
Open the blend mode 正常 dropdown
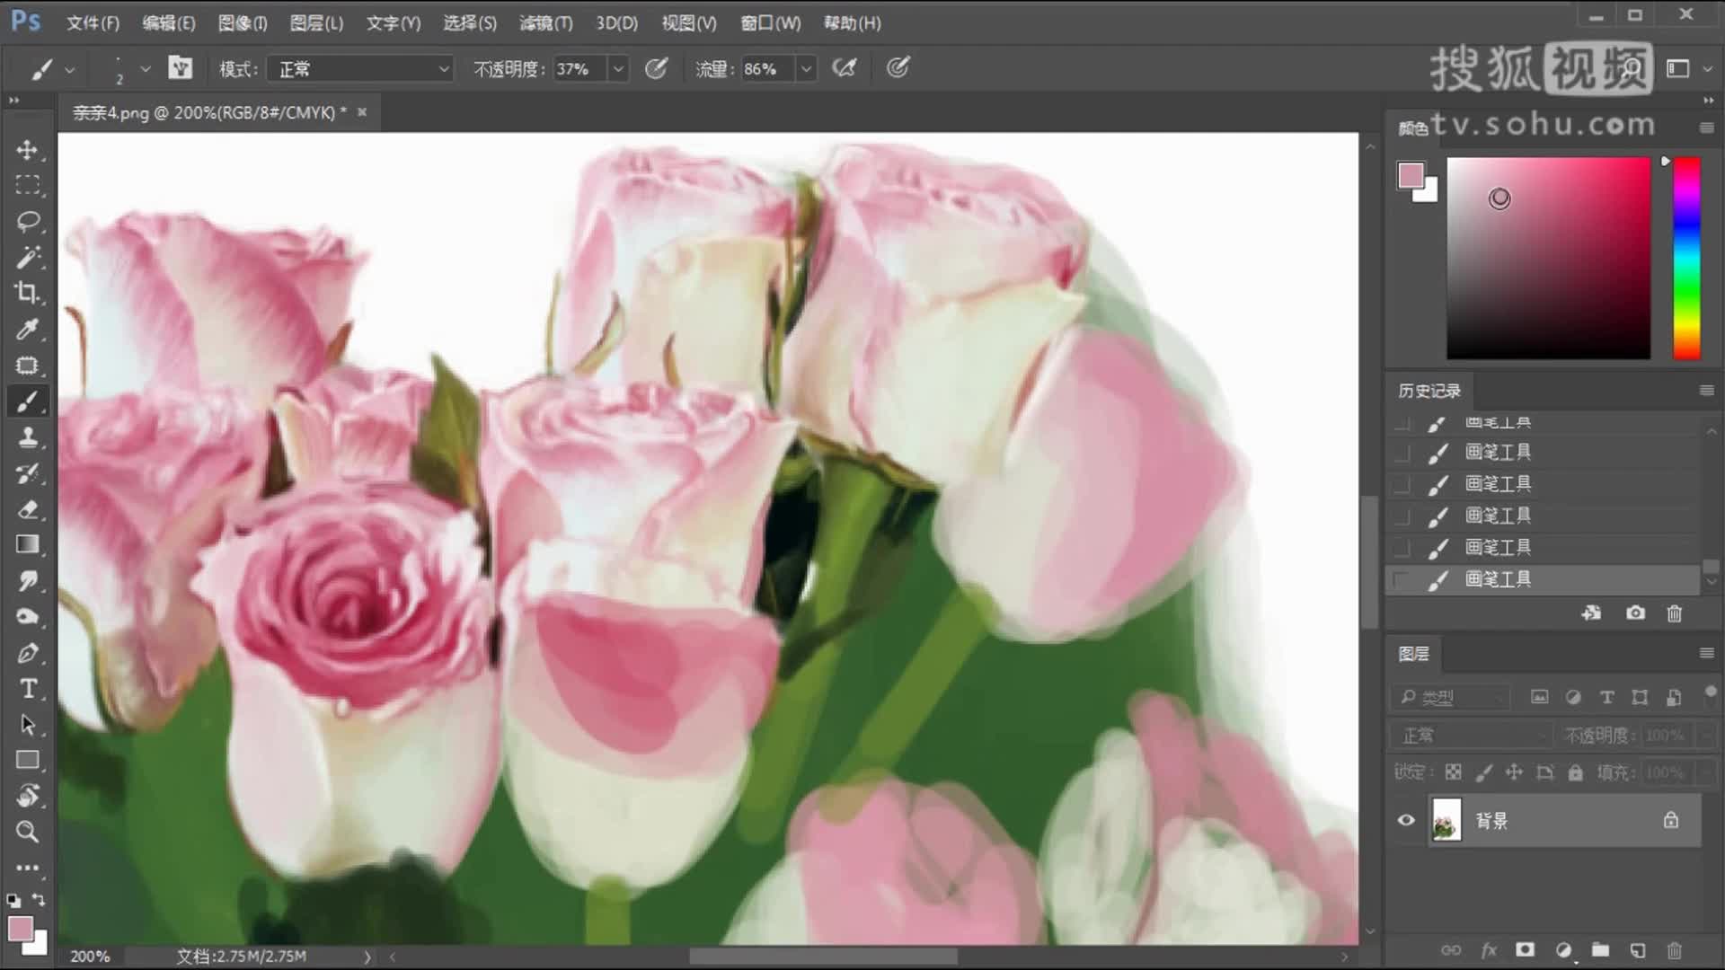(x=361, y=69)
